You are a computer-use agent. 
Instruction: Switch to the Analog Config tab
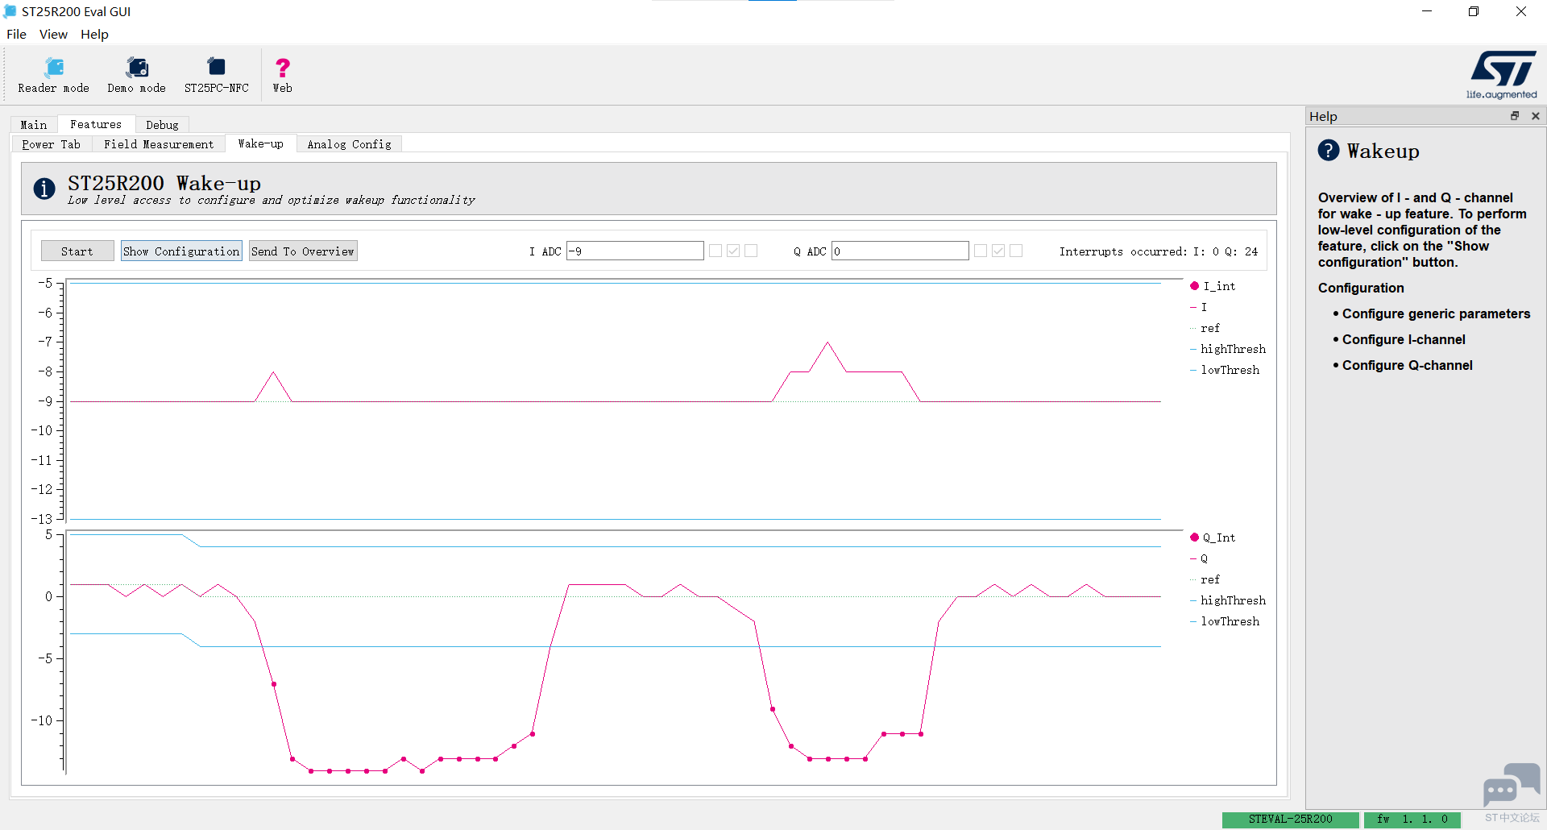(x=349, y=144)
